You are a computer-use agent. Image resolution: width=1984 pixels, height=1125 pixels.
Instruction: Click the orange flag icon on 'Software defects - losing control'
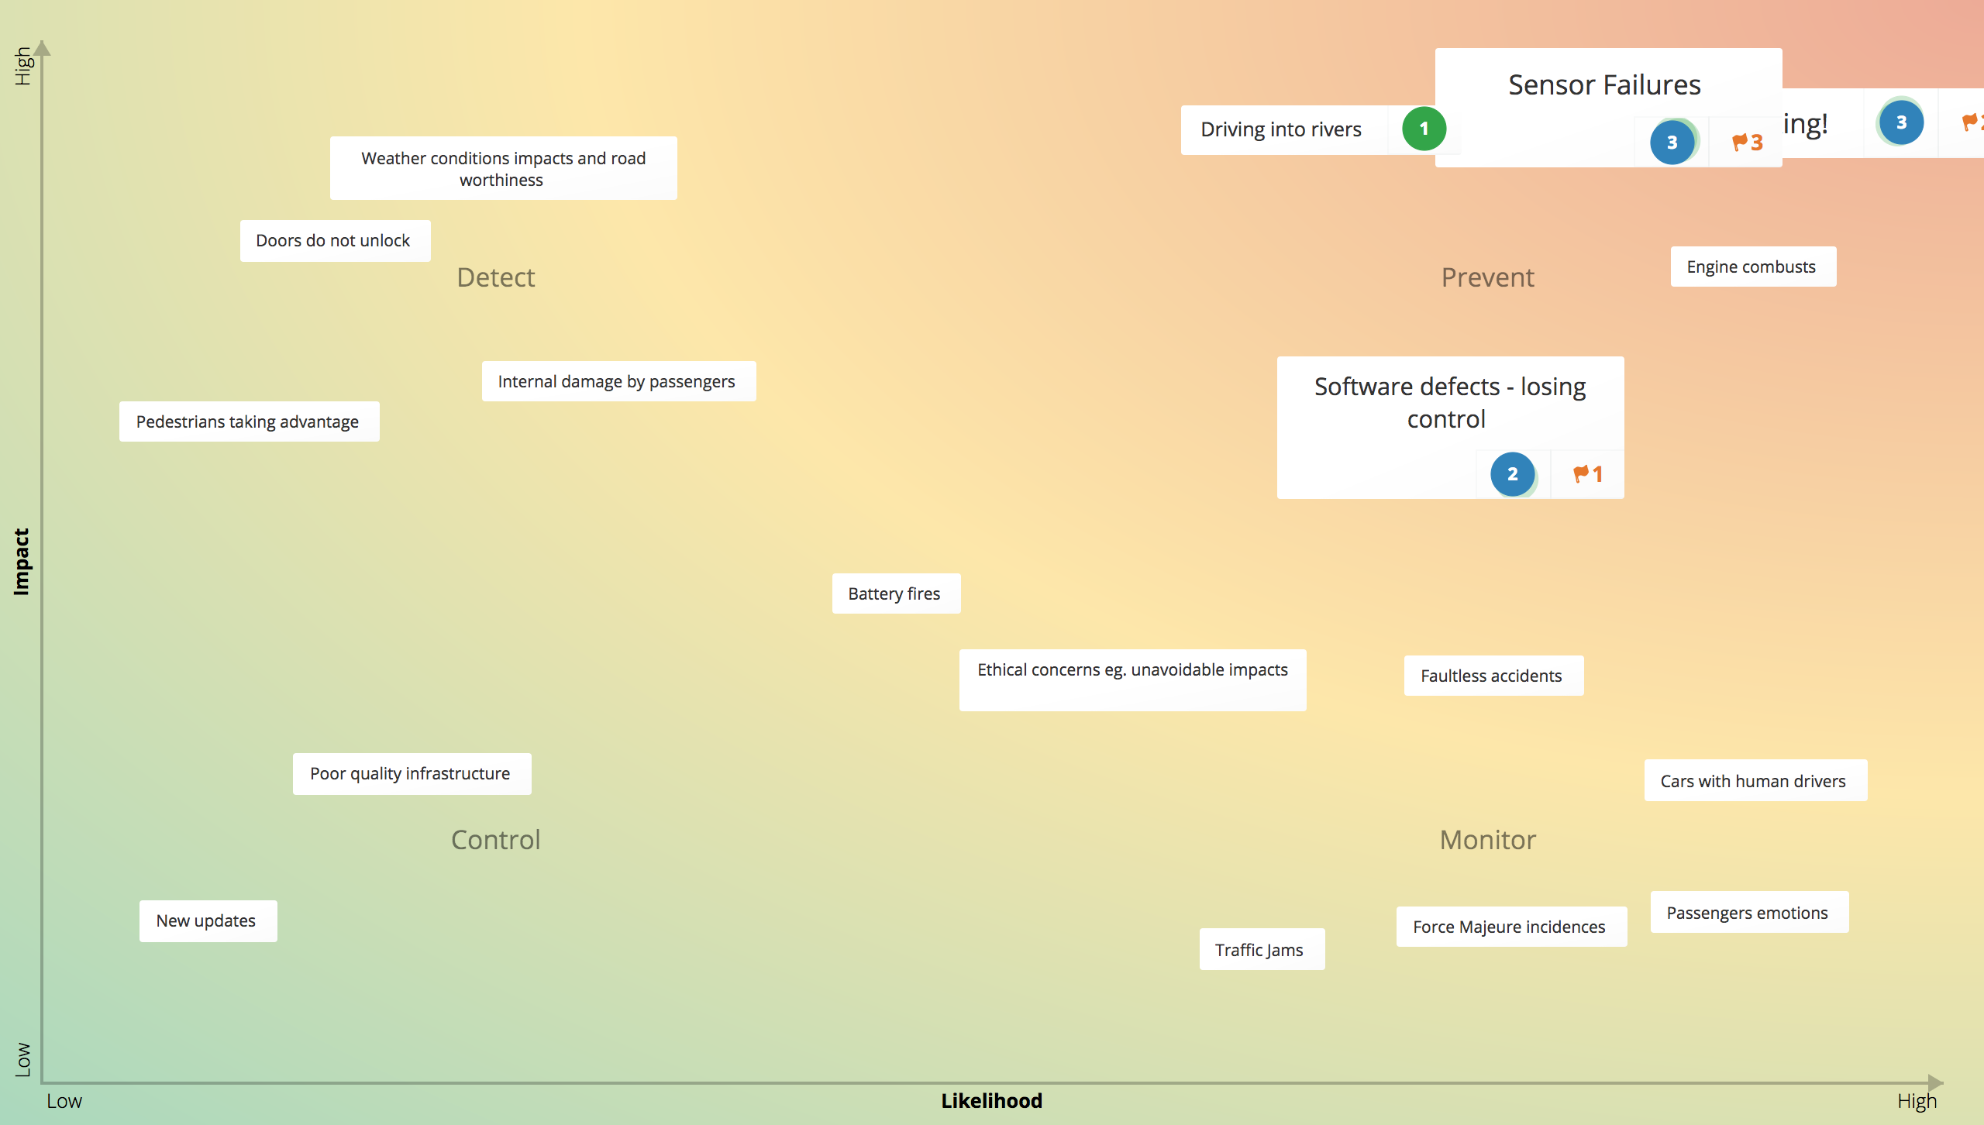(x=1579, y=473)
